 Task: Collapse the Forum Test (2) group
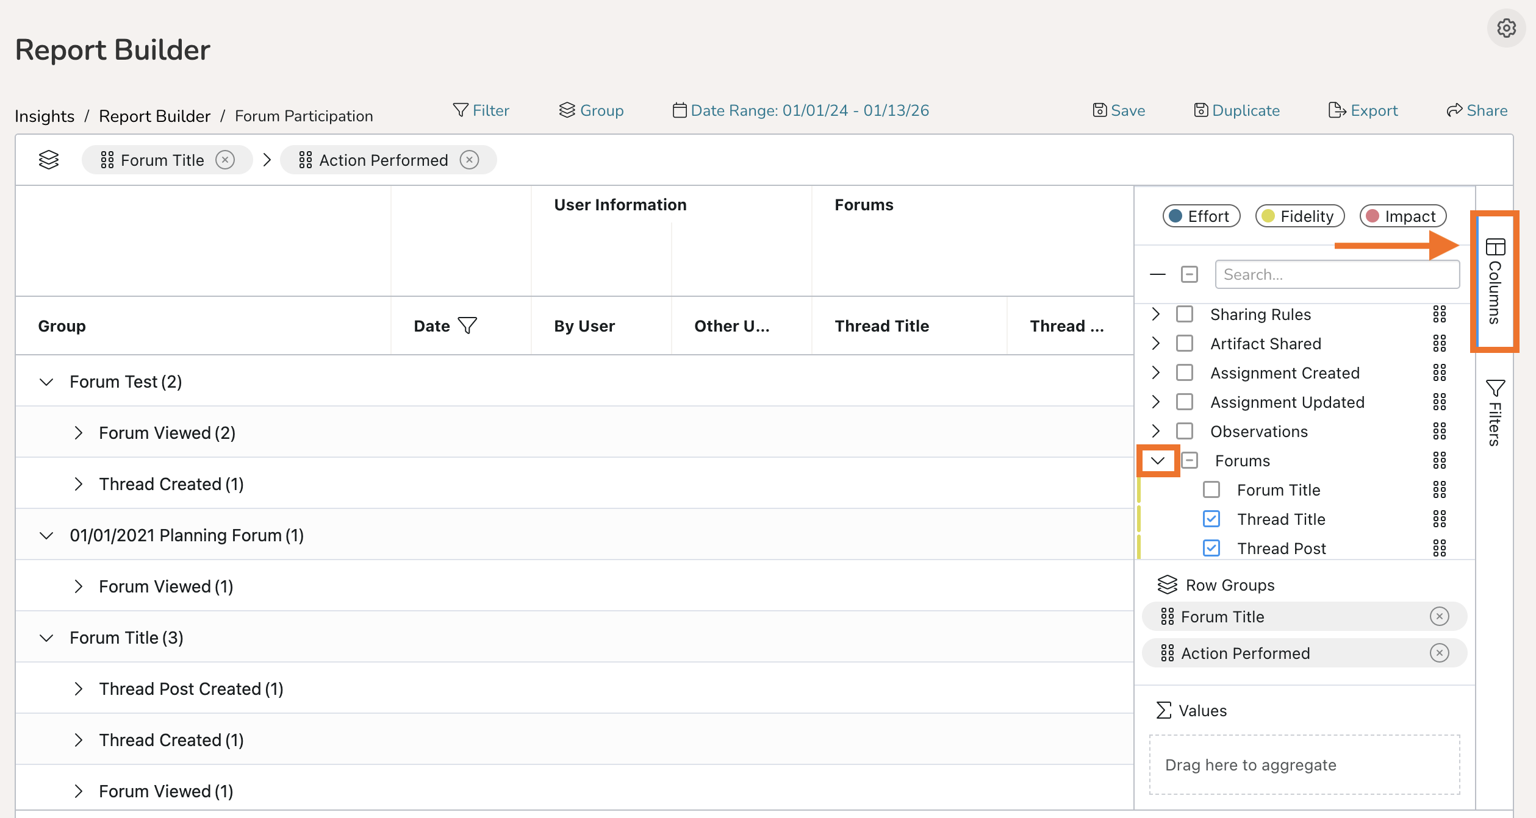[x=46, y=382]
